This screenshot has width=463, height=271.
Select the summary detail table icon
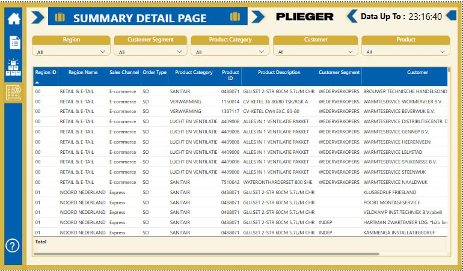[x=13, y=92]
